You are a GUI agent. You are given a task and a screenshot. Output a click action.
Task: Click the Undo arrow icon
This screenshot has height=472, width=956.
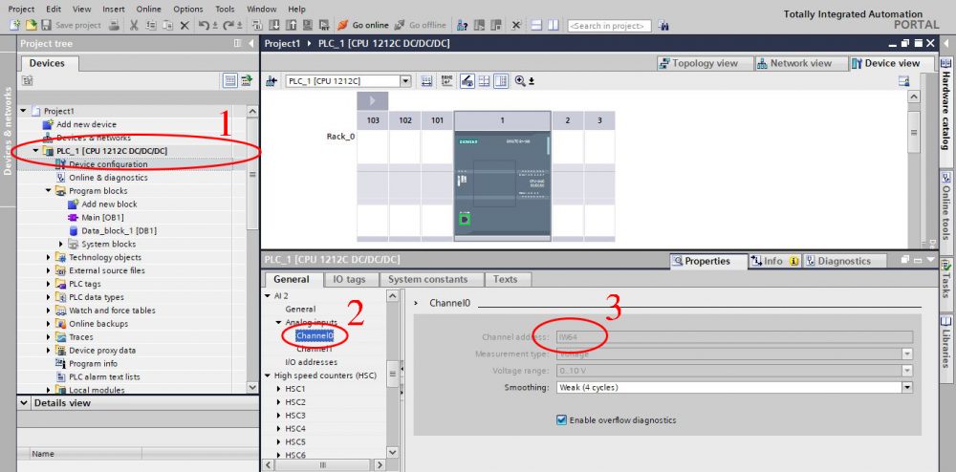205,25
